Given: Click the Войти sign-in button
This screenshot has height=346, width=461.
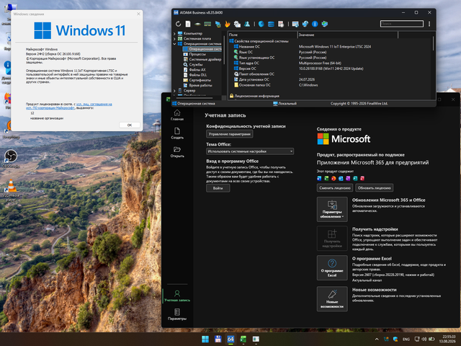Looking at the screenshot, I should tap(218, 188).
